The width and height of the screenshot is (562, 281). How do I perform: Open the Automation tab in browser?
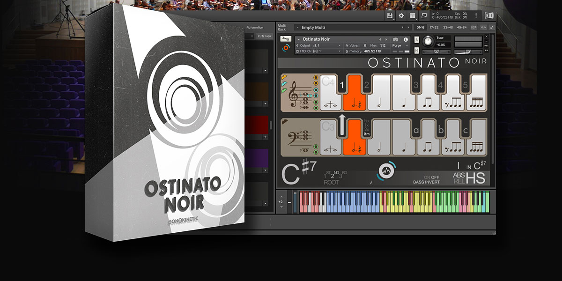255,28
